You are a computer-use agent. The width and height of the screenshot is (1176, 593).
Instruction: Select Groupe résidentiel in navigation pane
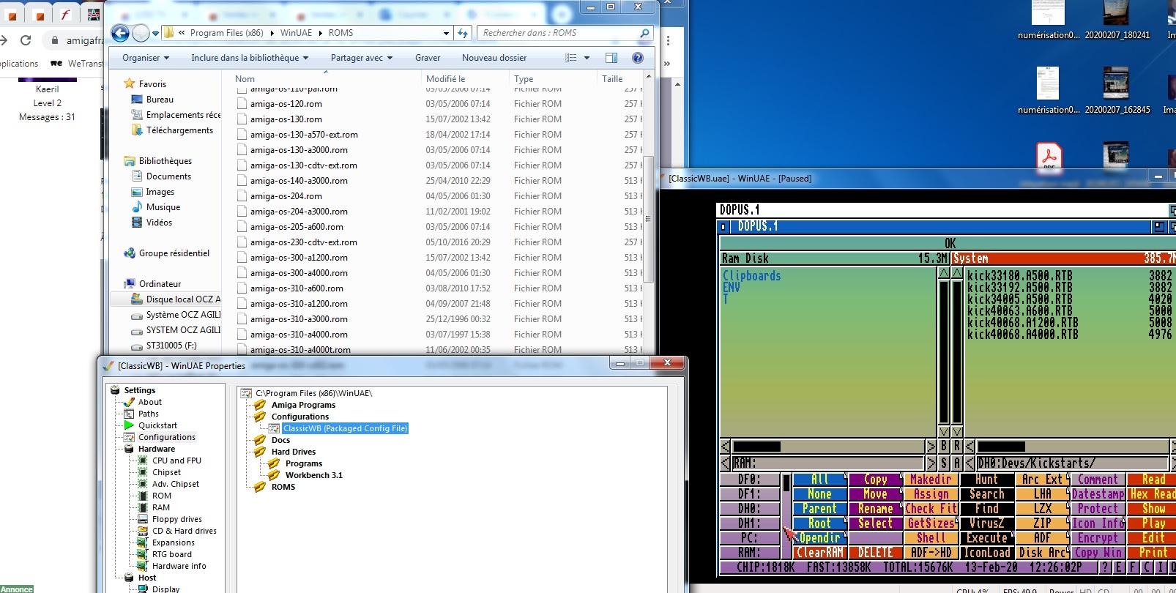point(174,253)
